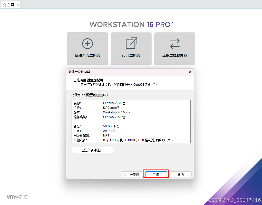Click the 取消 button
This screenshot has width=262, height=205.
180,174
